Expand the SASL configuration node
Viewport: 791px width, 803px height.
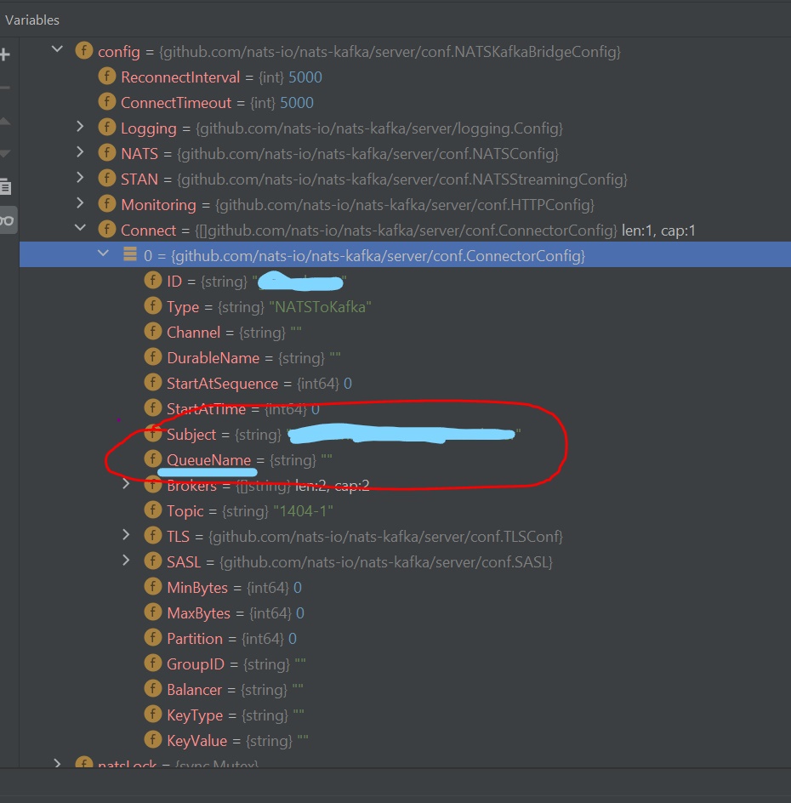click(x=126, y=561)
